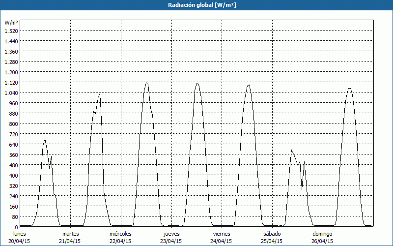Click the 1.120 axis value

click(x=11, y=82)
